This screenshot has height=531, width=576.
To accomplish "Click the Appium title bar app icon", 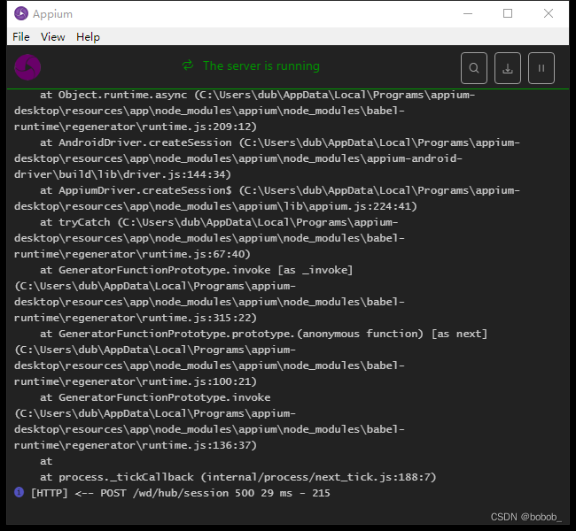I will tap(21, 13).
